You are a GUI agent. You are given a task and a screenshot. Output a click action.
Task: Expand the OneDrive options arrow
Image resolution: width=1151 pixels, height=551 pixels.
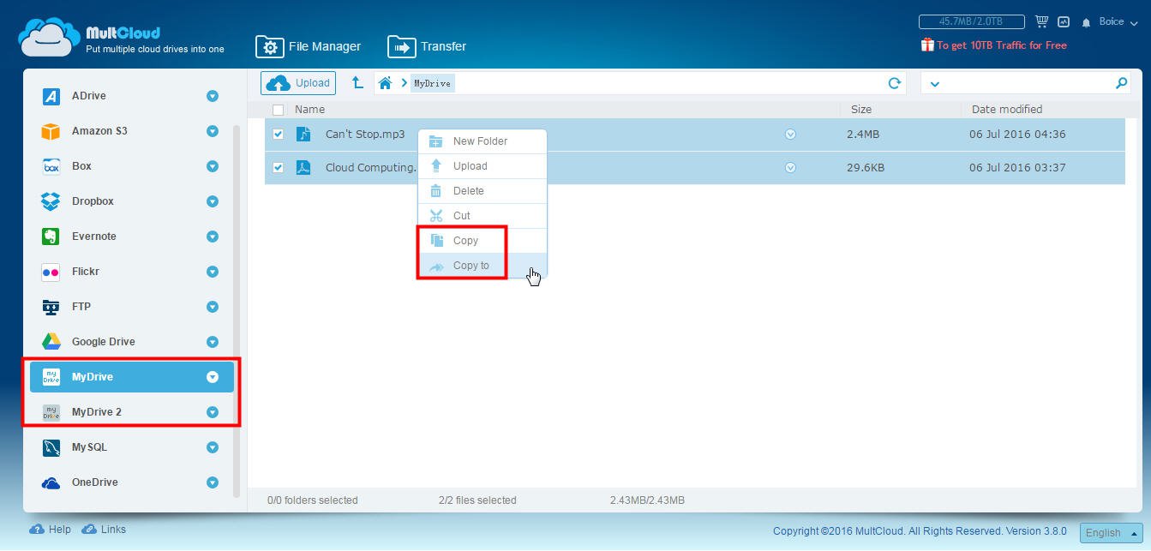(x=213, y=482)
